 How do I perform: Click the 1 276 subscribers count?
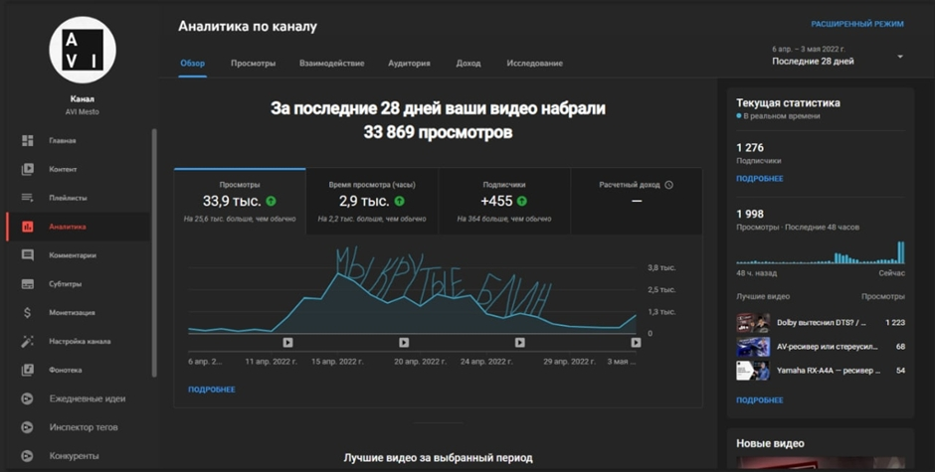point(750,148)
